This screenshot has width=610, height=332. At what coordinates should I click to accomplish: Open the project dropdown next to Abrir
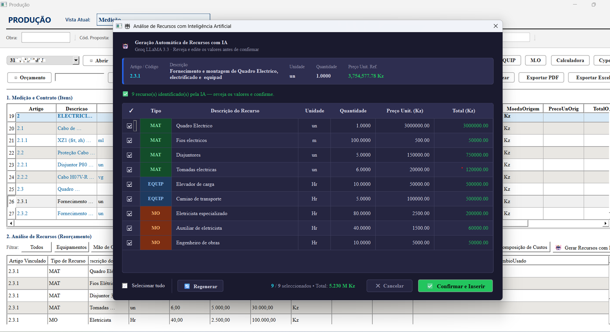tap(76, 60)
